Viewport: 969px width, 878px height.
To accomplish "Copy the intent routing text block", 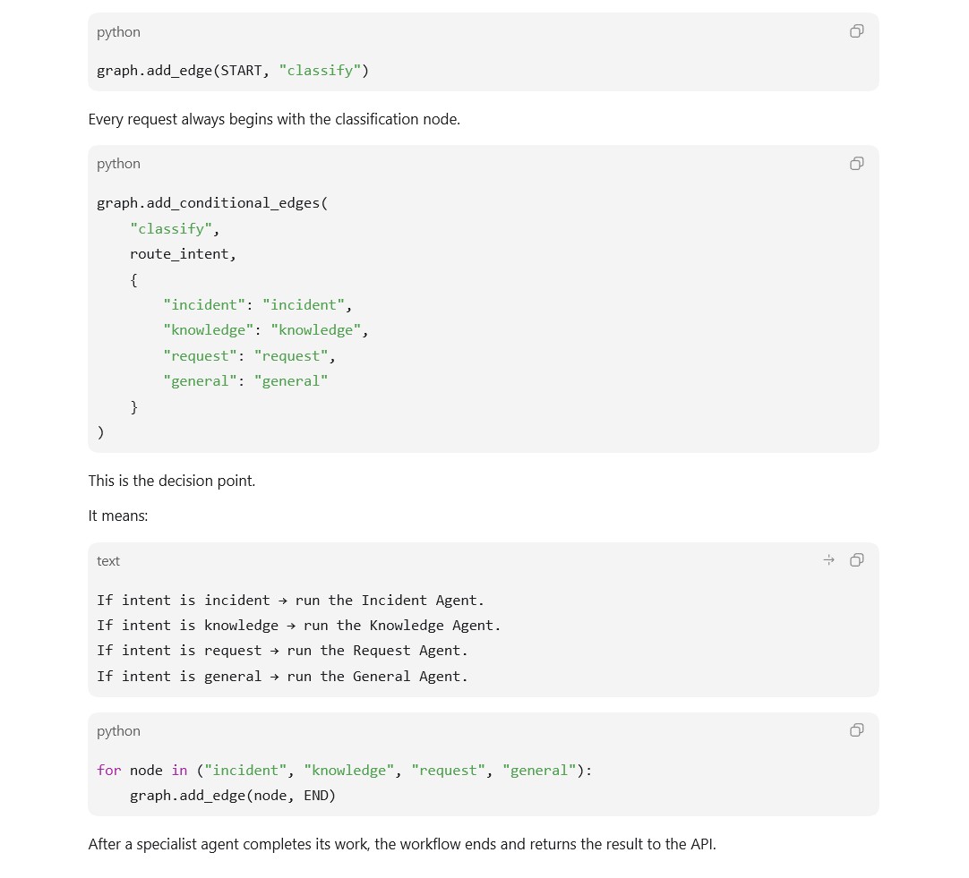I will point(856,560).
